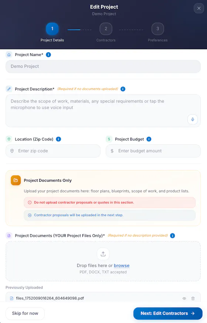This screenshot has width=207, height=323.
Task: Delete the uploaded PDF with trash icon
Action: pos(193,298)
